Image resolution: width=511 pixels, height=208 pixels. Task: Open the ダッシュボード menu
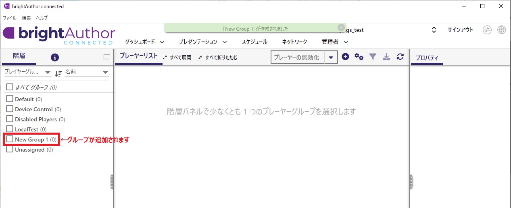click(x=144, y=42)
